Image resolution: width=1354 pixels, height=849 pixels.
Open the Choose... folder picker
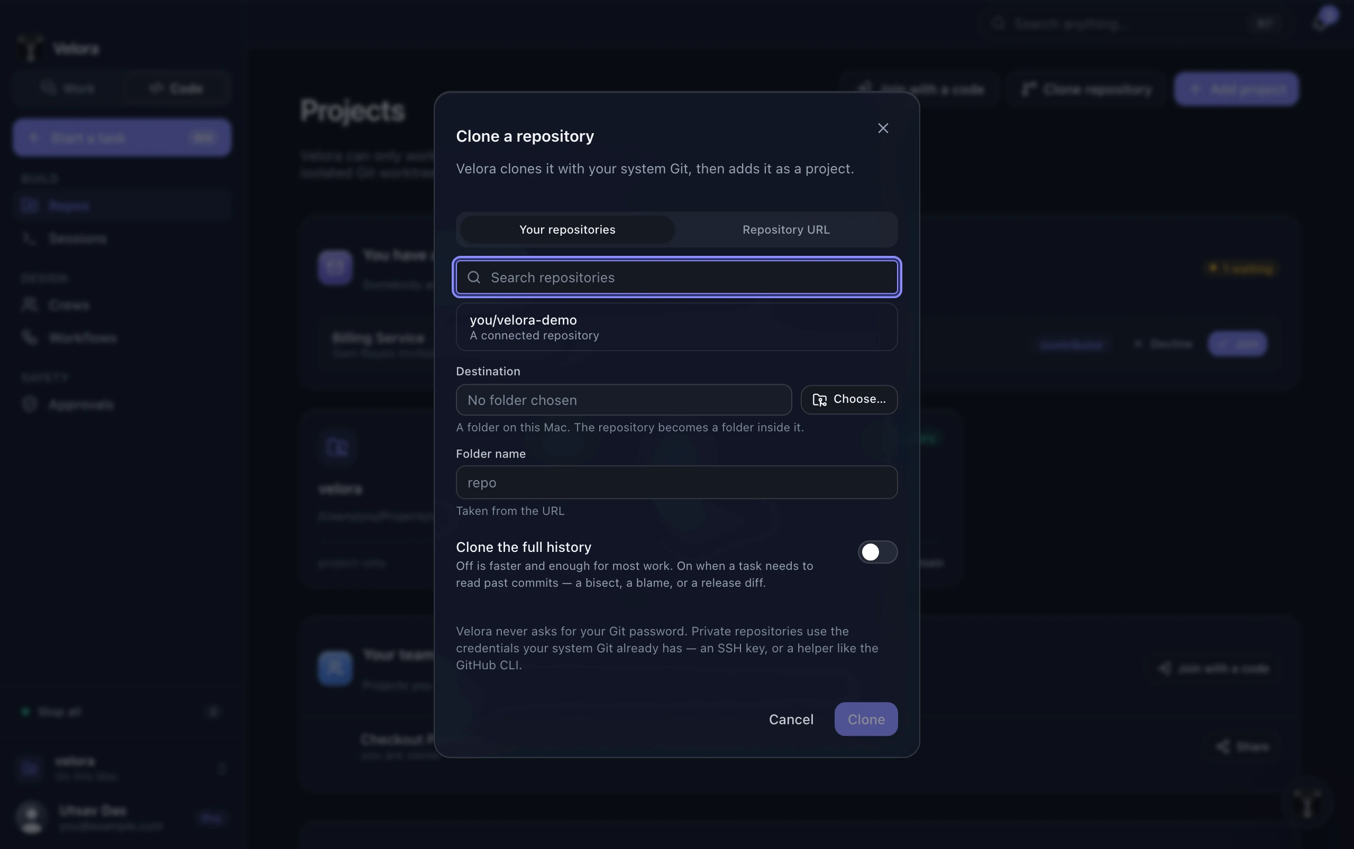[x=849, y=400]
